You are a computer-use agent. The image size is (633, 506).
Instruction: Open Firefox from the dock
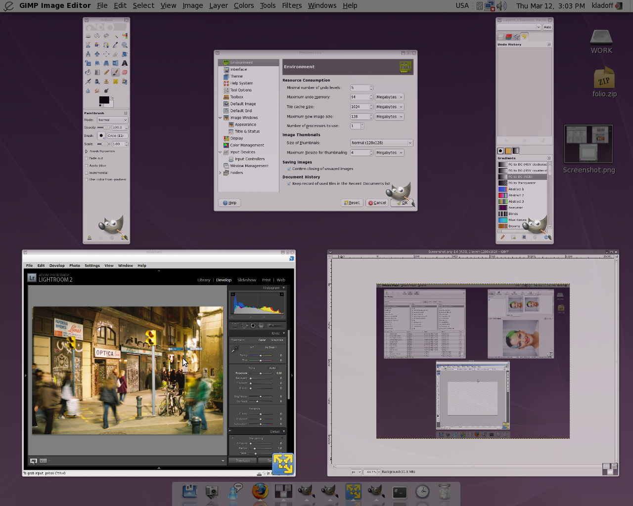pyautogui.click(x=260, y=491)
